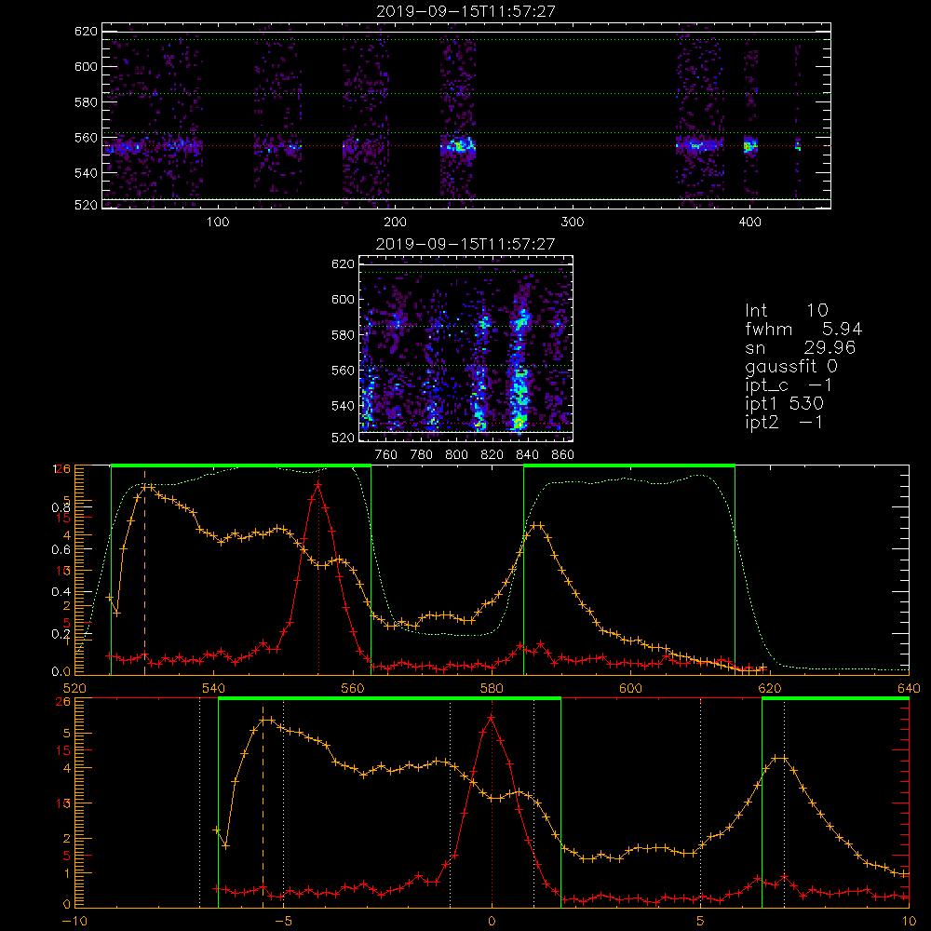931x931 pixels.
Task: Select the 'sn 29.96' readout
Action: click(x=800, y=347)
